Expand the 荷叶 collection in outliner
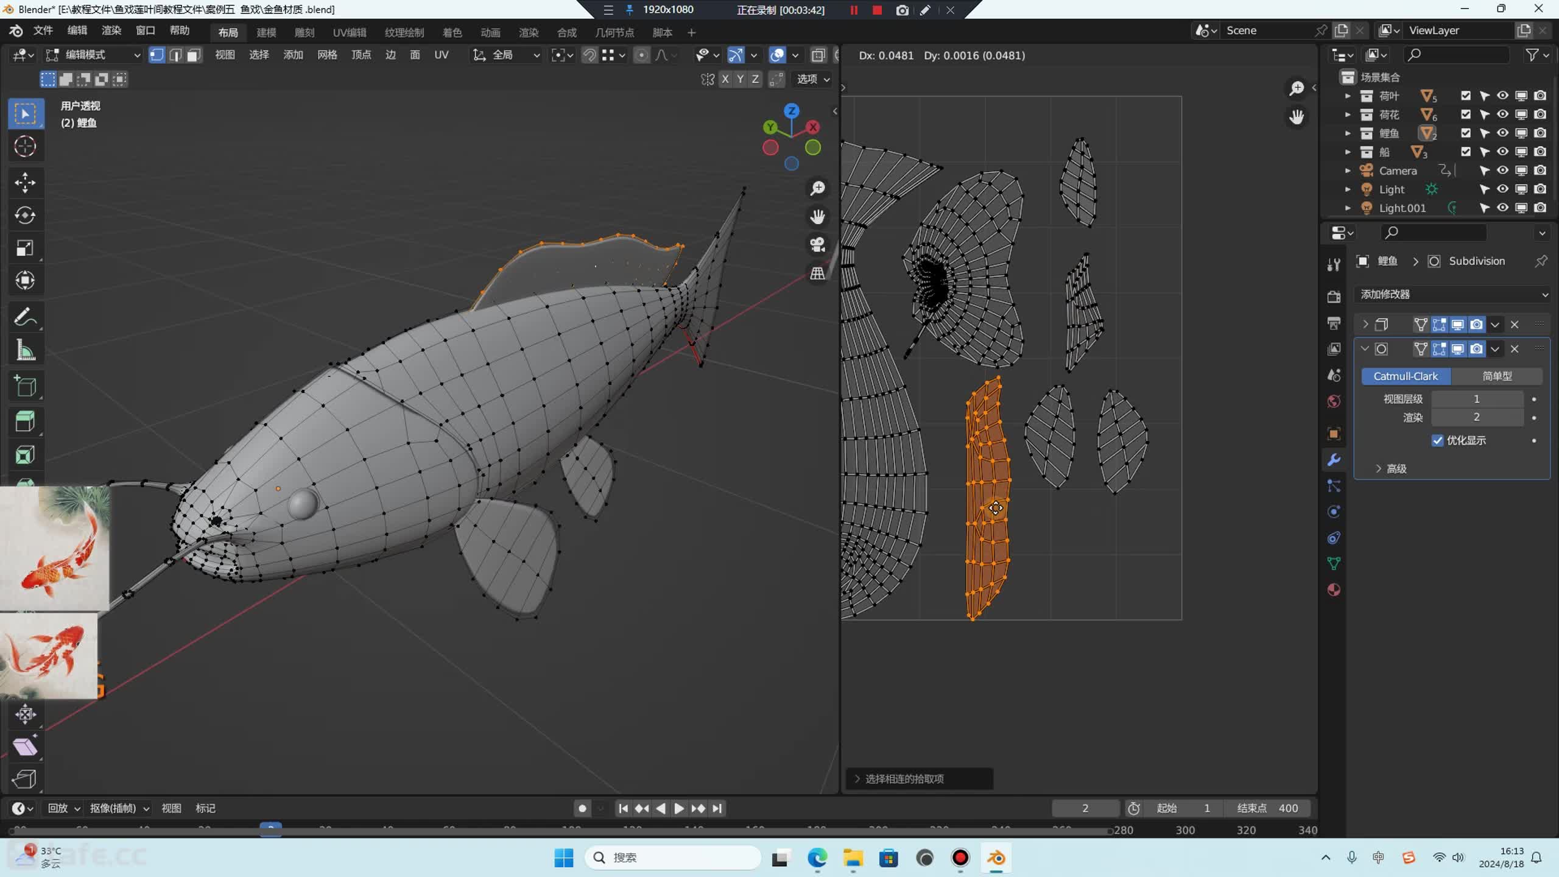Viewport: 1559px width, 877px height. tap(1348, 96)
